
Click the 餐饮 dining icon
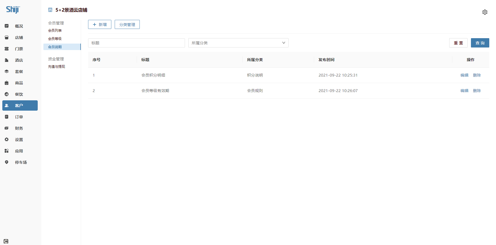[7, 94]
